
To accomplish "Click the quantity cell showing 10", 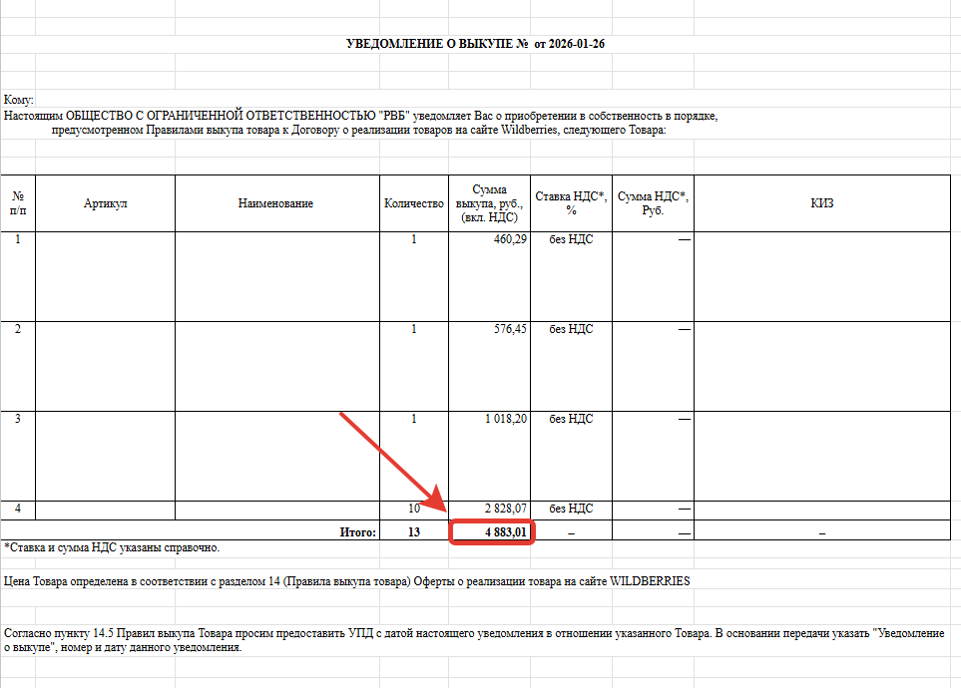I will (x=413, y=509).
